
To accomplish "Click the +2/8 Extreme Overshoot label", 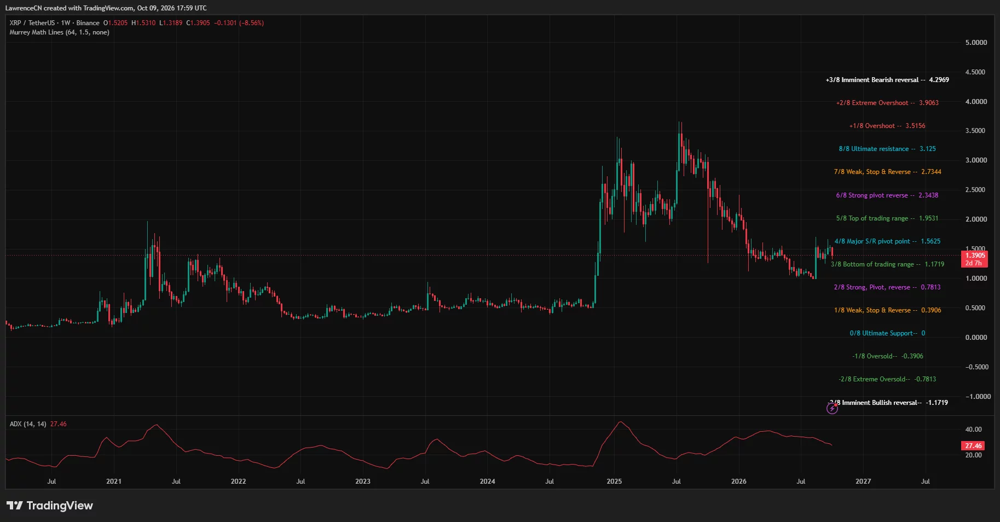I will (887, 103).
